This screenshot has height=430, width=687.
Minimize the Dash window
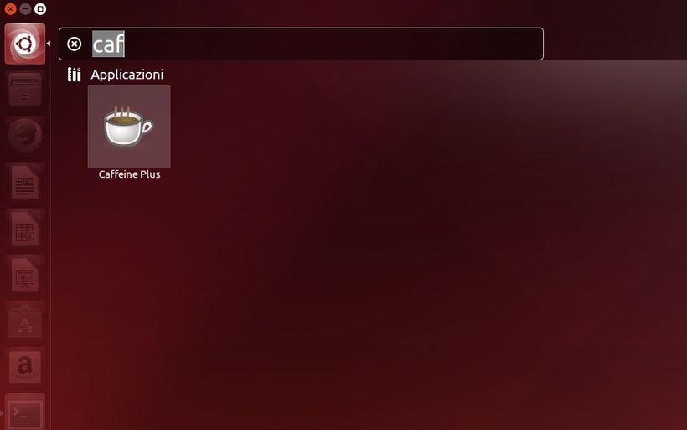(x=25, y=8)
